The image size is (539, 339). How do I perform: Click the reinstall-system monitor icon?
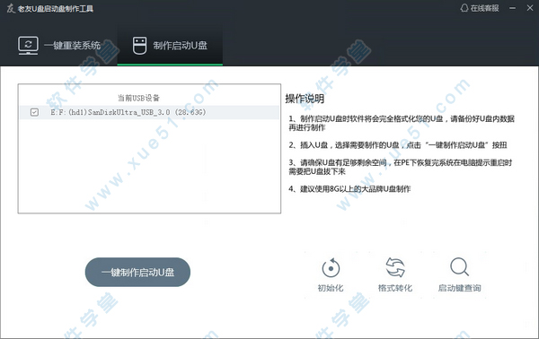[28, 46]
